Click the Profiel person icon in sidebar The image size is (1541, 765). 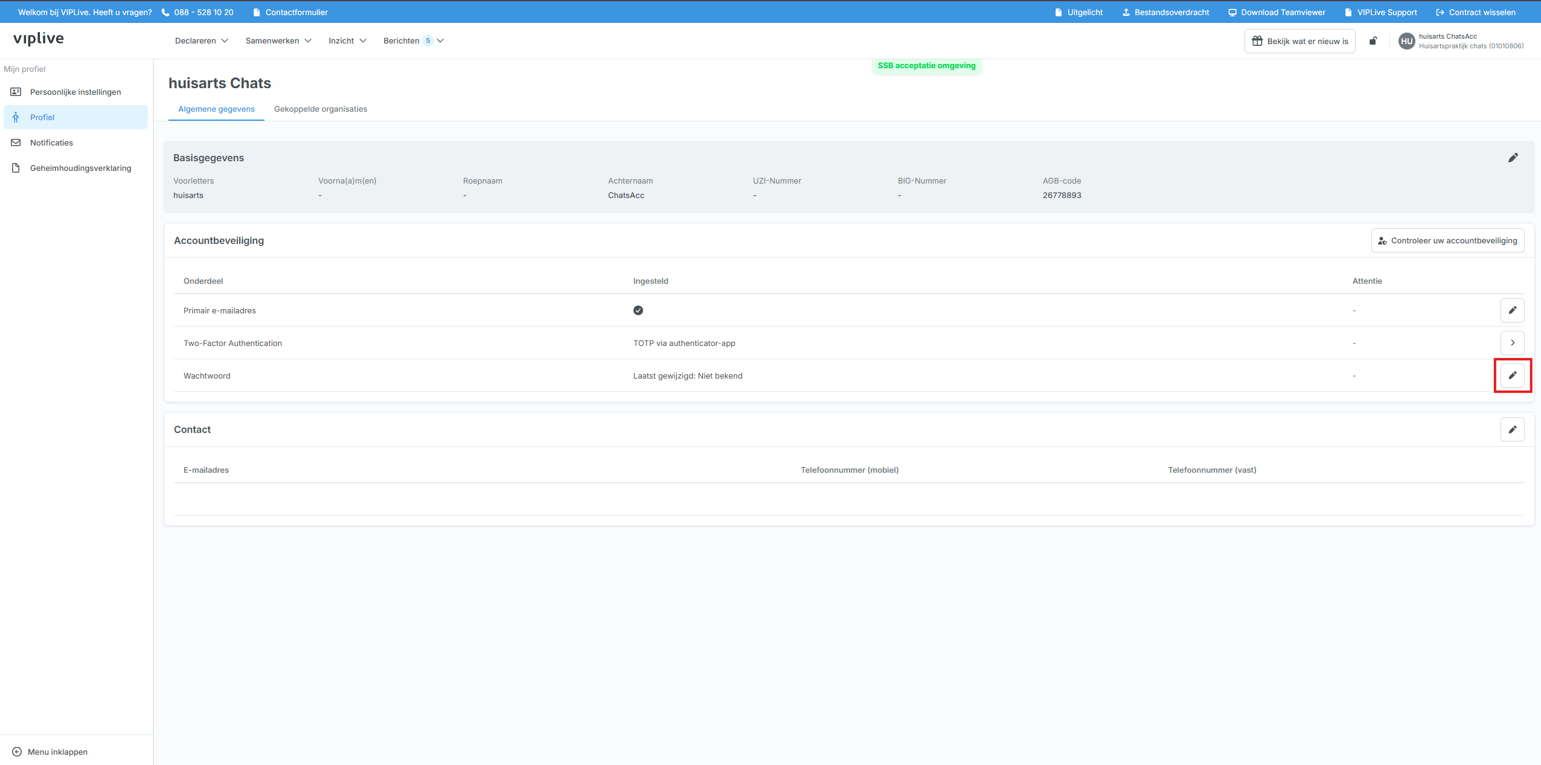(16, 117)
